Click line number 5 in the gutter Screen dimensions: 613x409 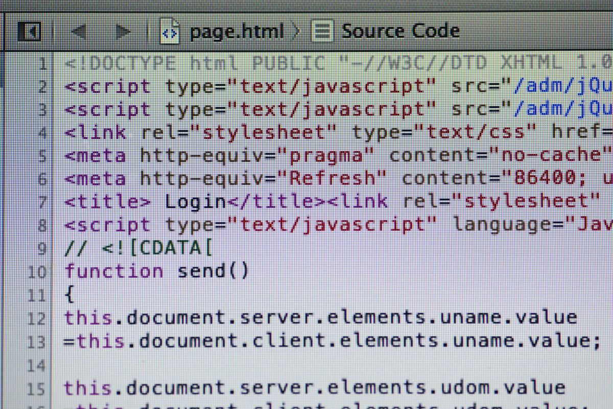point(43,156)
